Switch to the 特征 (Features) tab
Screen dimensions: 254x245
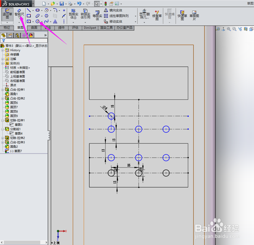click(x=7, y=28)
